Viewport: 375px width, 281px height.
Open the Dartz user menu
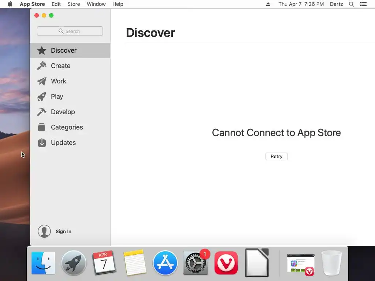pos(337,4)
